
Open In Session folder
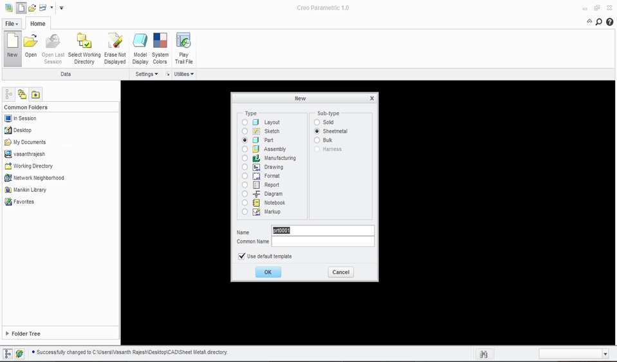pos(21,118)
